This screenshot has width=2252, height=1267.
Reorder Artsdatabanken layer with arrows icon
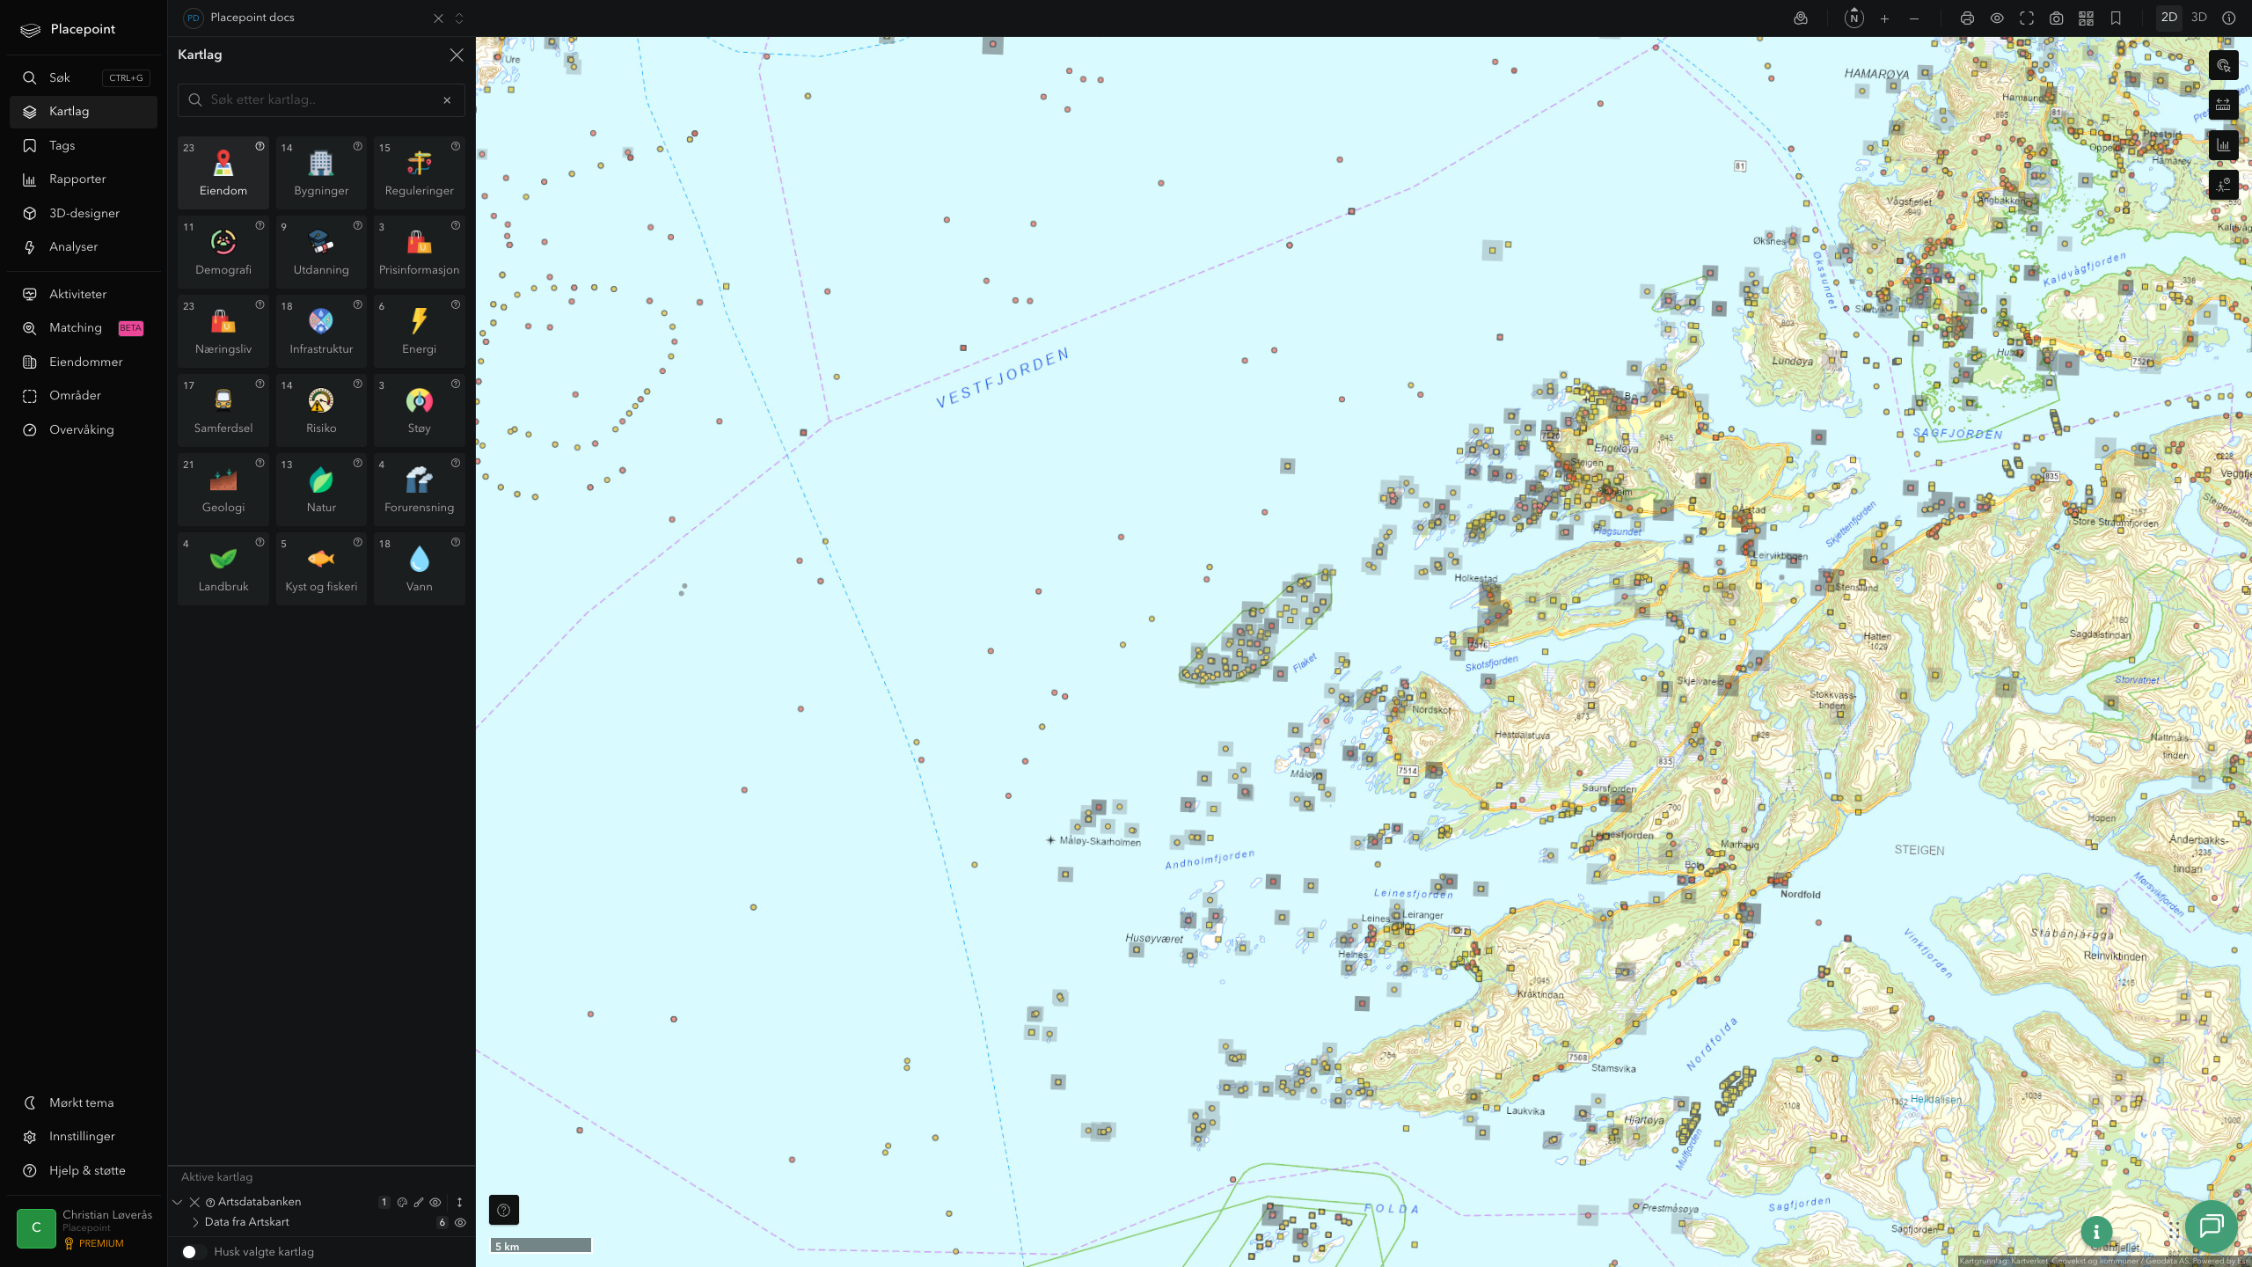(x=459, y=1202)
